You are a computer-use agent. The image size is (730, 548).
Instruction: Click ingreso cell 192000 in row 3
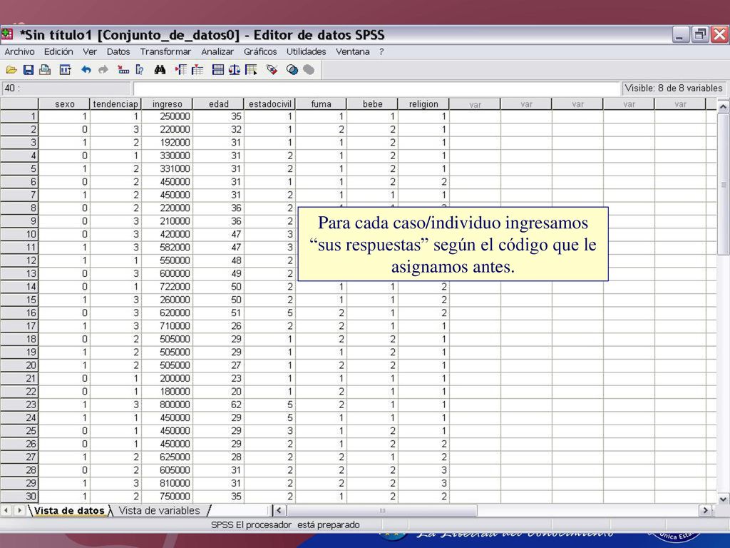pyautogui.click(x=167, y=143)
